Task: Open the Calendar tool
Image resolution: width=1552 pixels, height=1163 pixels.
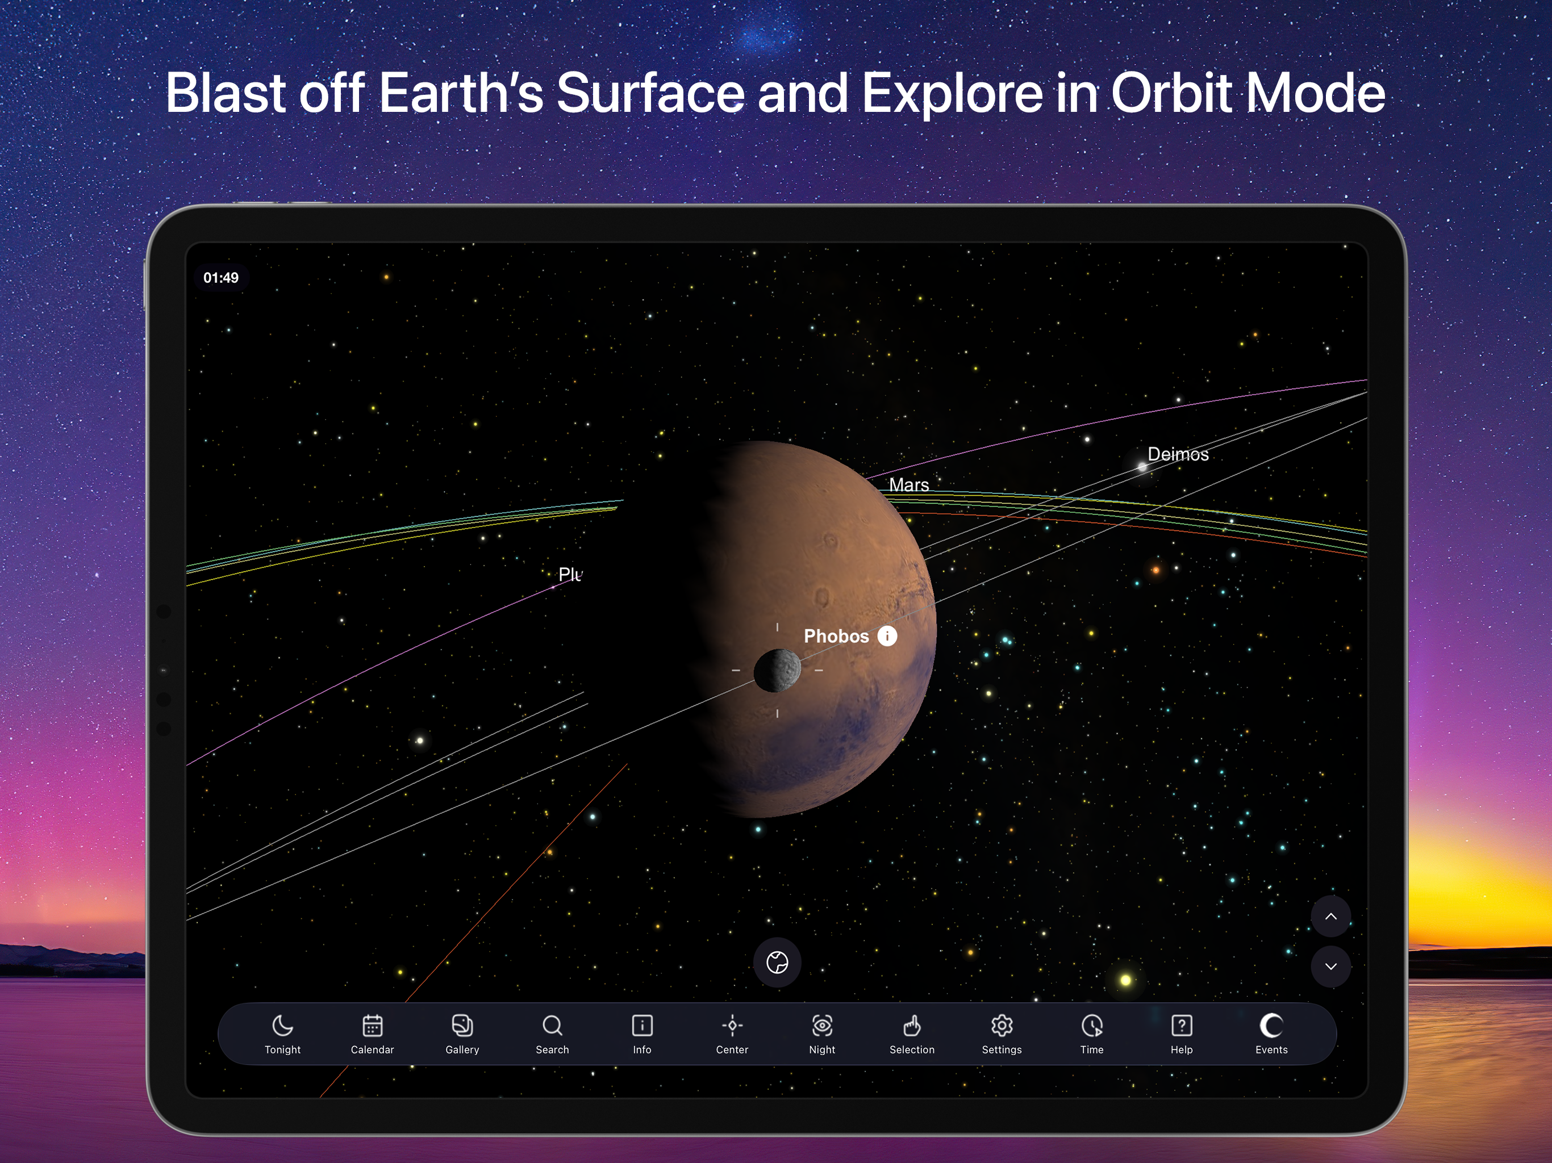Action: pos(372,1033)
